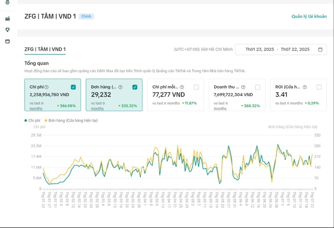The width and height of the screenshot is (334, 228).
Task: Click the Chi phí help question icon
Action: click(46, 87)
